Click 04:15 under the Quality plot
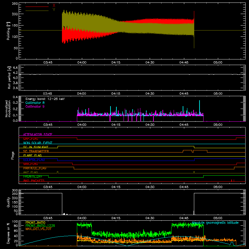The width and height of the screenshot is (249, 249). (x=116, y=218)
